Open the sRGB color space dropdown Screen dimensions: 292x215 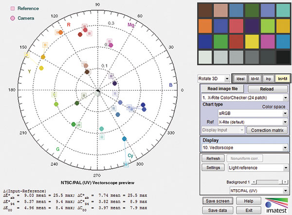253,113
